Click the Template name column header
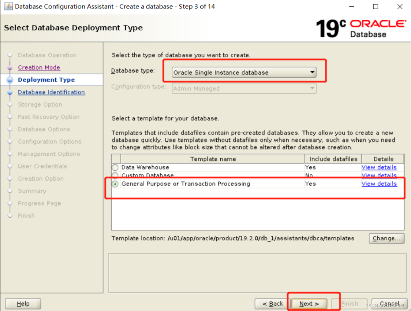The image size is (411, 311). point(213,159)
